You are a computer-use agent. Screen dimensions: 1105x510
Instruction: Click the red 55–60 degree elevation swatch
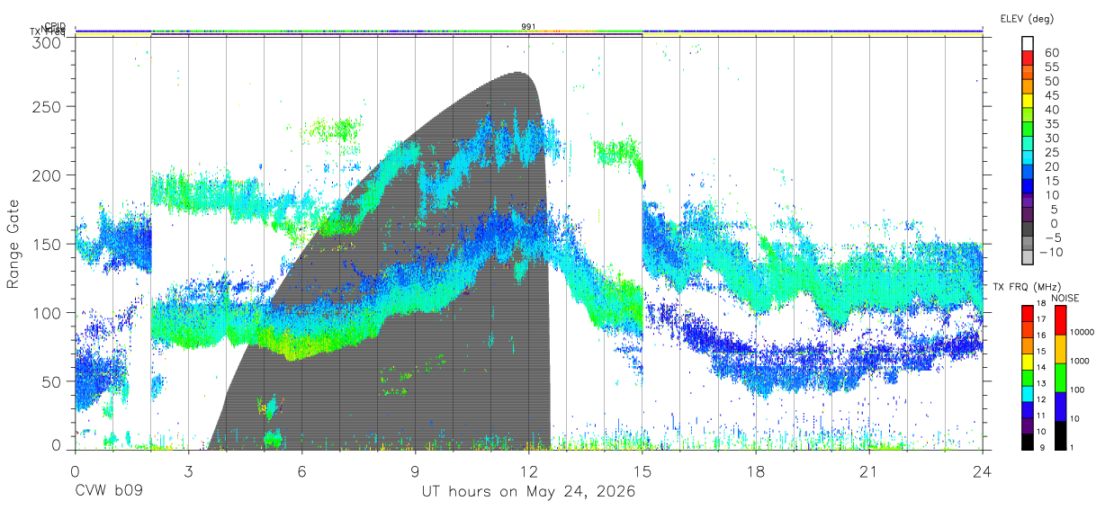pos(1029,59)
